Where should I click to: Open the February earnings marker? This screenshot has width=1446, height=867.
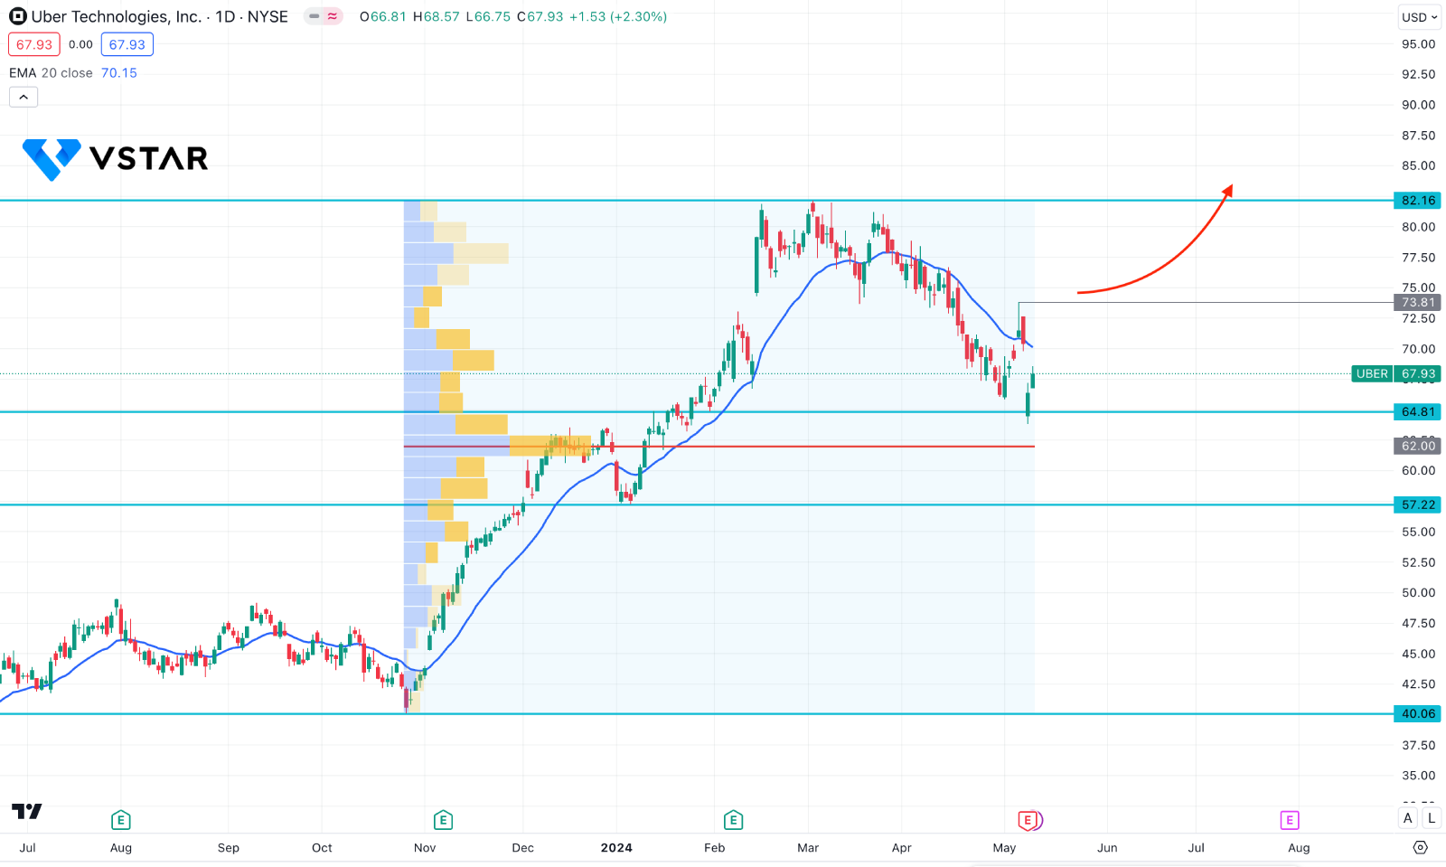[733, 820]
